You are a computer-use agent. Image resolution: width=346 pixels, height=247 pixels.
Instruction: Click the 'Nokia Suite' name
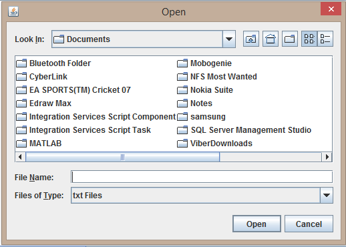pyautogui.click(x=212, y=90)
